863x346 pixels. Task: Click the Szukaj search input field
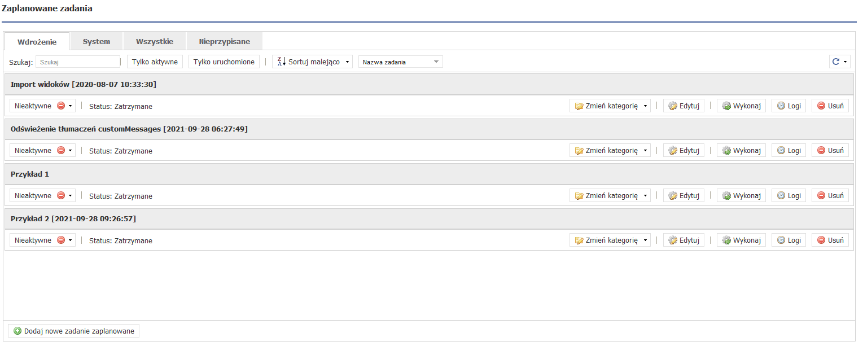click(78, 62)
